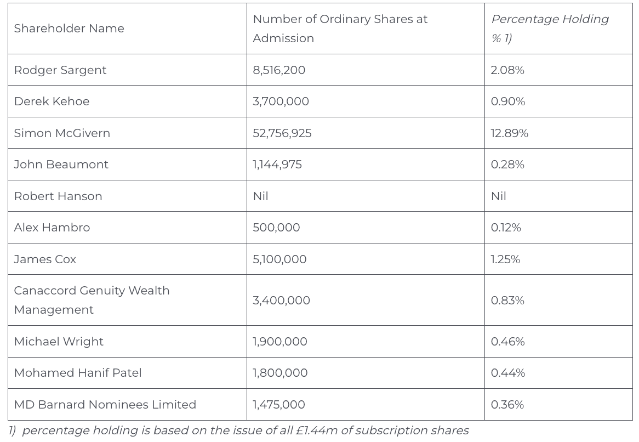Click the Number of Ordinary Shares header
The height and width of the screenshot is (442, 639).
(340, 29)
